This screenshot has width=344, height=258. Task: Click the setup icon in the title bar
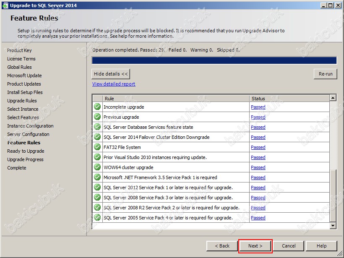pos(5,5)
